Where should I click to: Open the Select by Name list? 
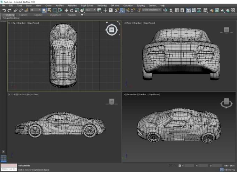click(49, 10)
